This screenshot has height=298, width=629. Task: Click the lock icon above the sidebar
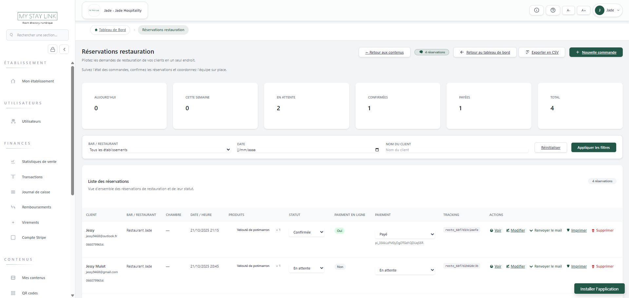[x=52, y=49]
